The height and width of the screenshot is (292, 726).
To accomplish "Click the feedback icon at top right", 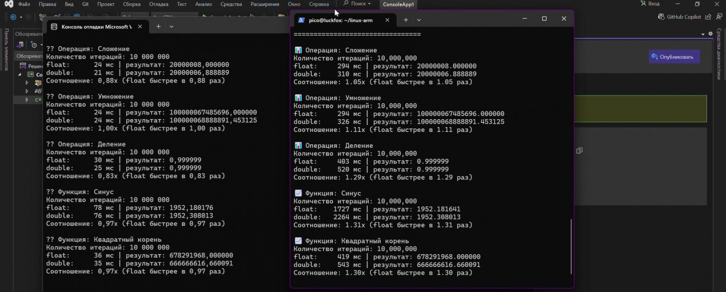I will pyautogui.click(x=719, y=17).
